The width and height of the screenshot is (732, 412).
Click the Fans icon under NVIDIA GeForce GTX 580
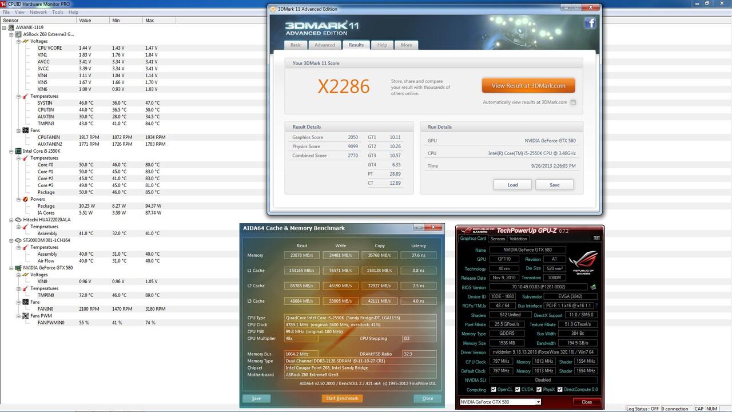(x=25, y=302)
